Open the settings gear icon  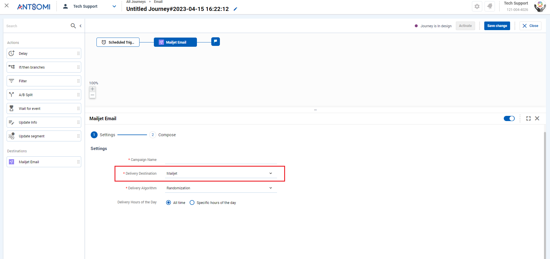point(477,6)
